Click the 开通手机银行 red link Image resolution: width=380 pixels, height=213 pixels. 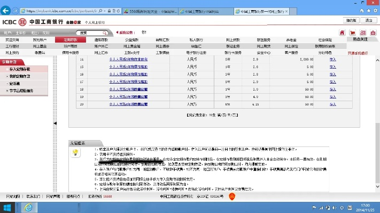point(358,53)
